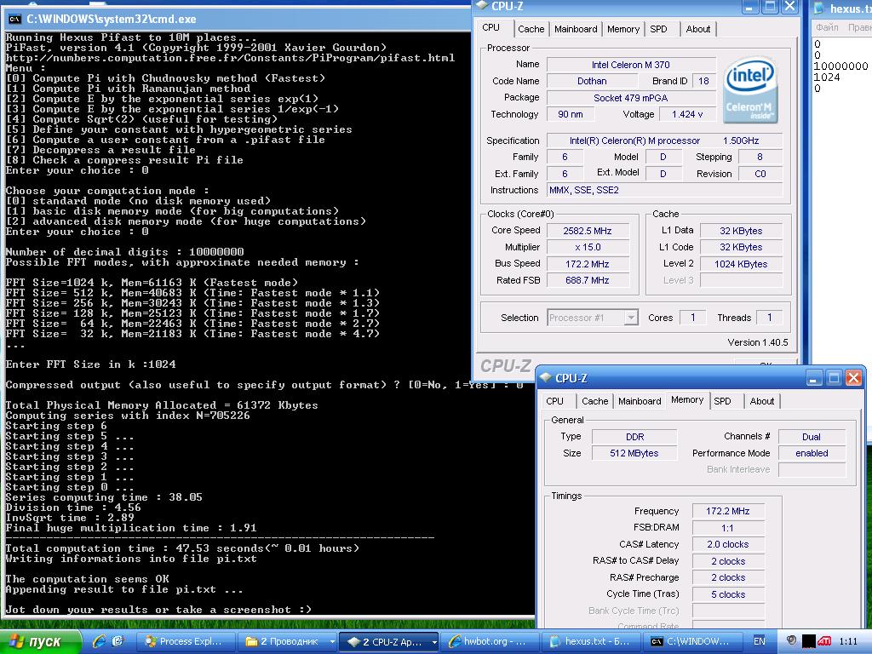Viewport: 872px width, 654px height.
Task: Open About tab in lower CPU-Z window
Action: click(x=762, y=401)
